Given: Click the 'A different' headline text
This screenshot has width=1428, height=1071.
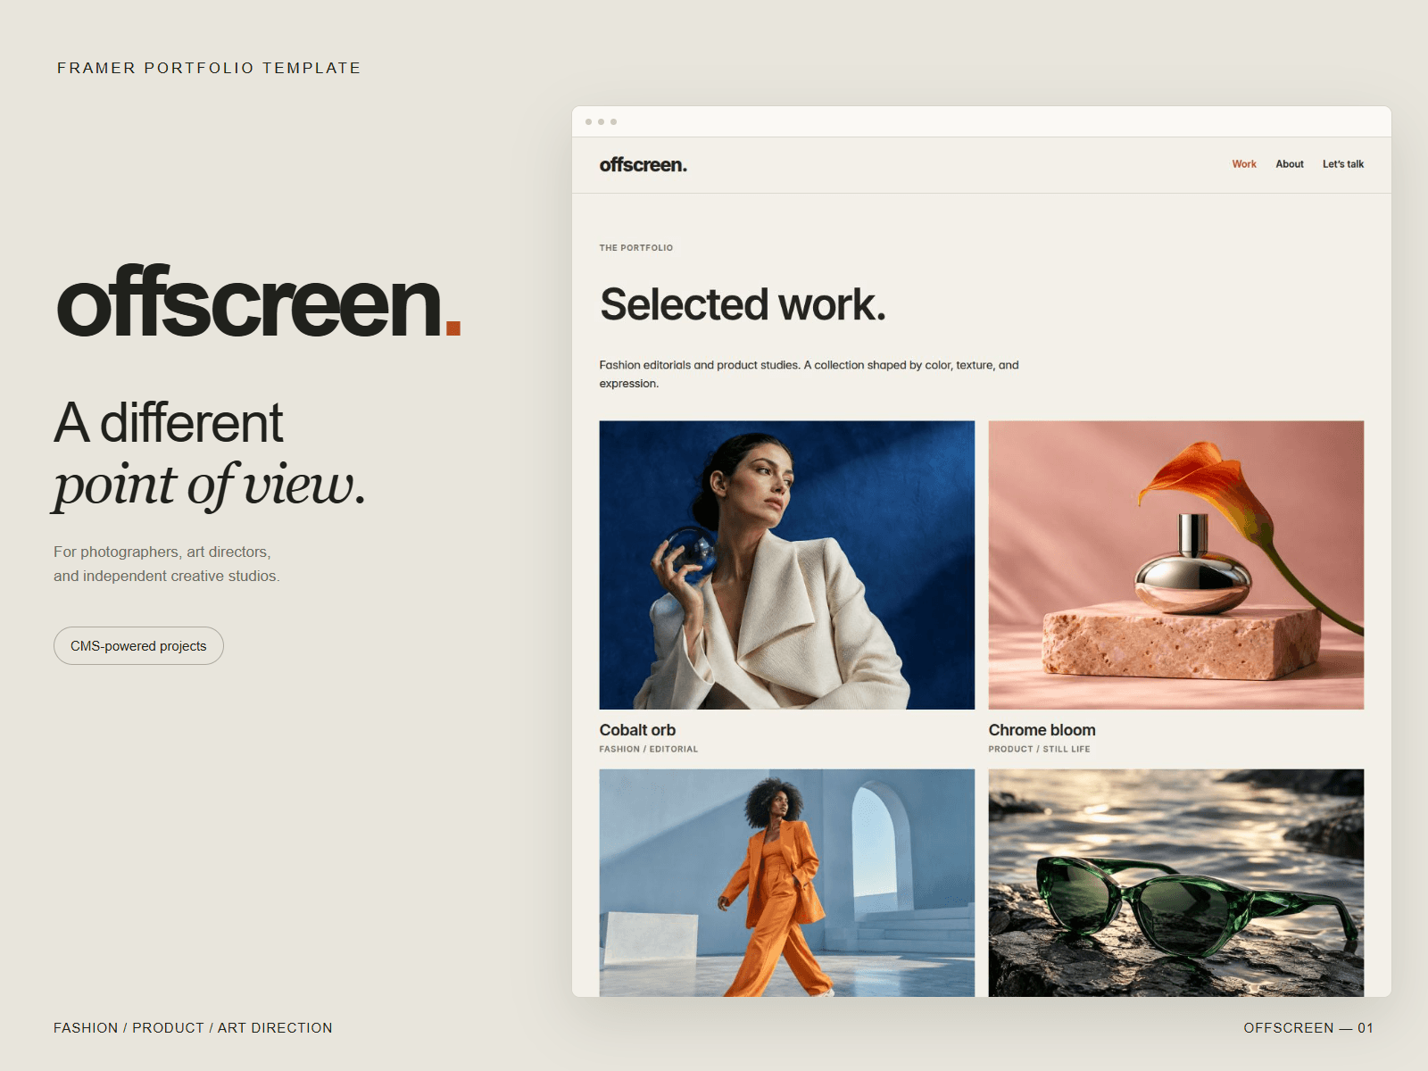Looking at the screenshot, I should [169, 422].
